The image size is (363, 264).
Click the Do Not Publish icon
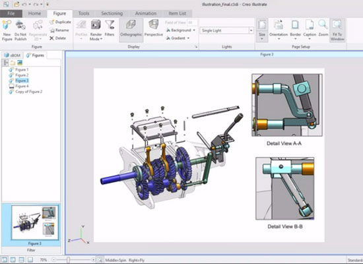(x=20, y=25)
